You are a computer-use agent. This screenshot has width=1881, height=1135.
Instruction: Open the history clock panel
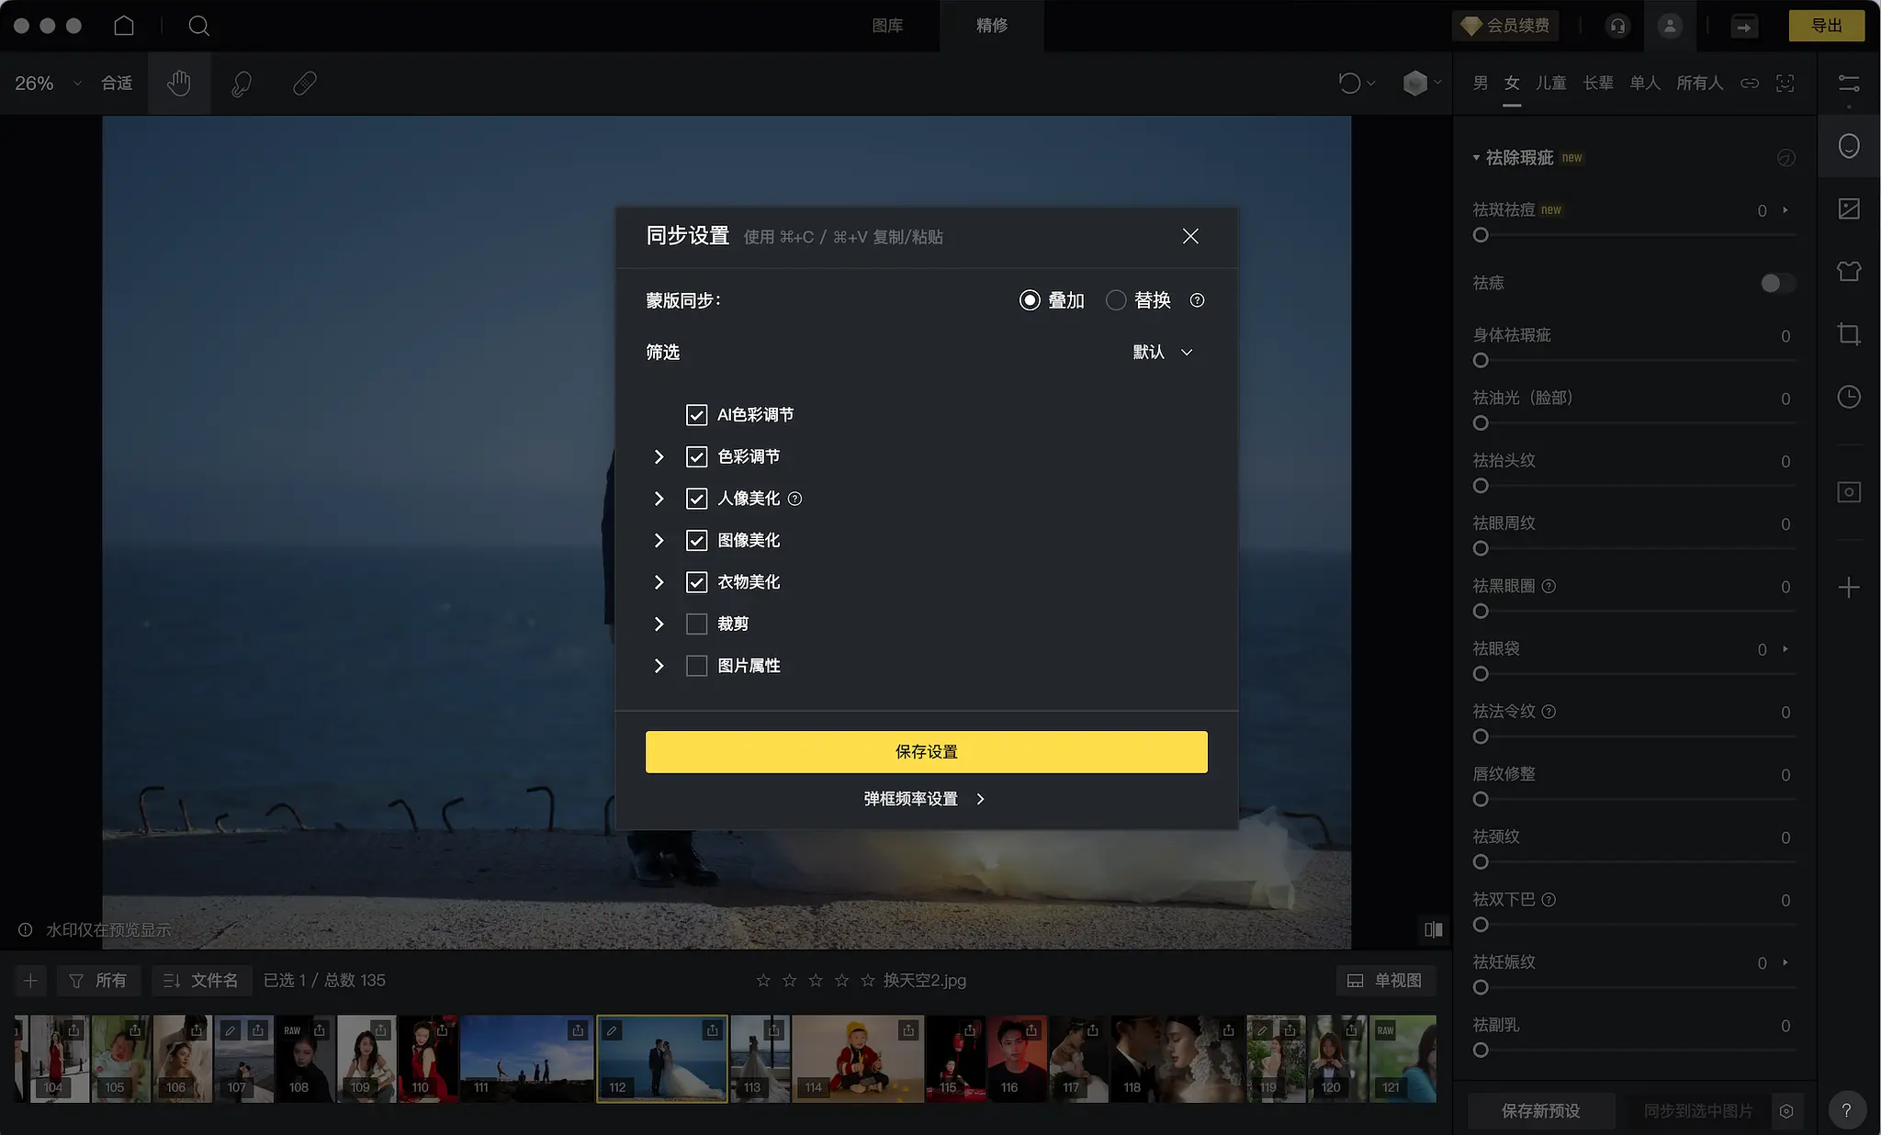(x=1849, y=397)
